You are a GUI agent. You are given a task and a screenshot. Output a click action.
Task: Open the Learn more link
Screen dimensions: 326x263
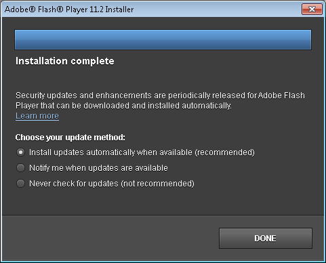37,116
